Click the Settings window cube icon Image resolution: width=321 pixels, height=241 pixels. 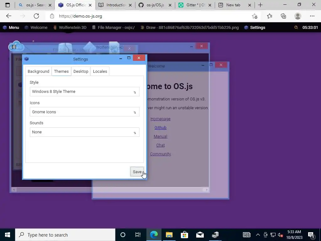coord(26,59)
